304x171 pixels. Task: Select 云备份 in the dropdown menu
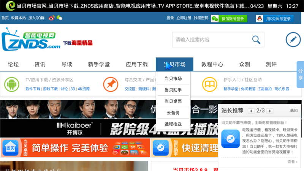click(173, 112)
